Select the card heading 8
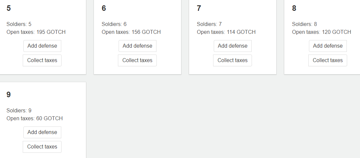Image resolution: width=360 pixels, height=158 pixels. (294, 8)
